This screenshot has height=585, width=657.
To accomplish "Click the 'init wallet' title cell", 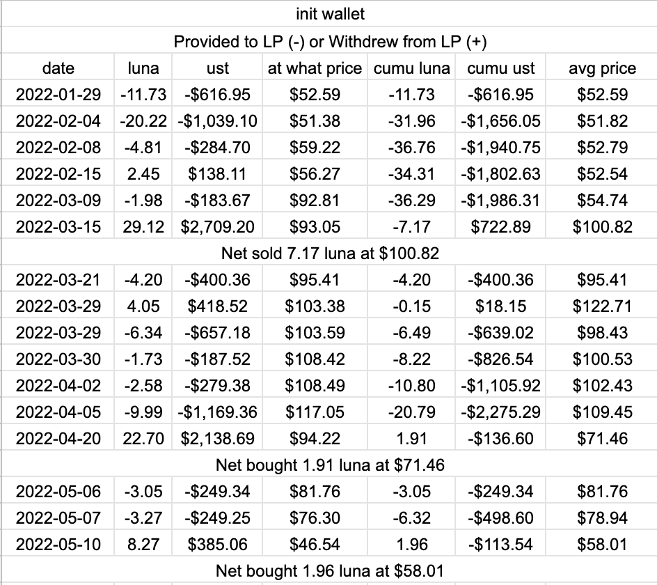I will pos(329,13).
